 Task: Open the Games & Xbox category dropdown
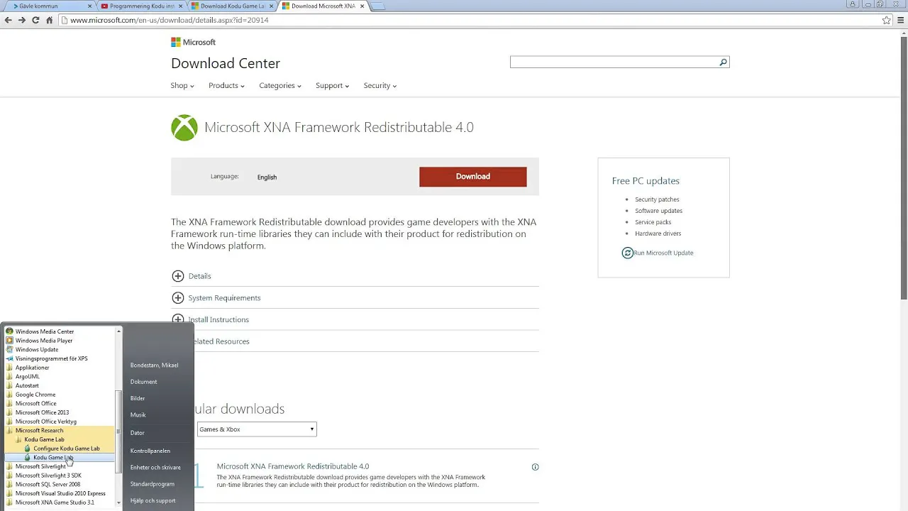coord(257,429)
